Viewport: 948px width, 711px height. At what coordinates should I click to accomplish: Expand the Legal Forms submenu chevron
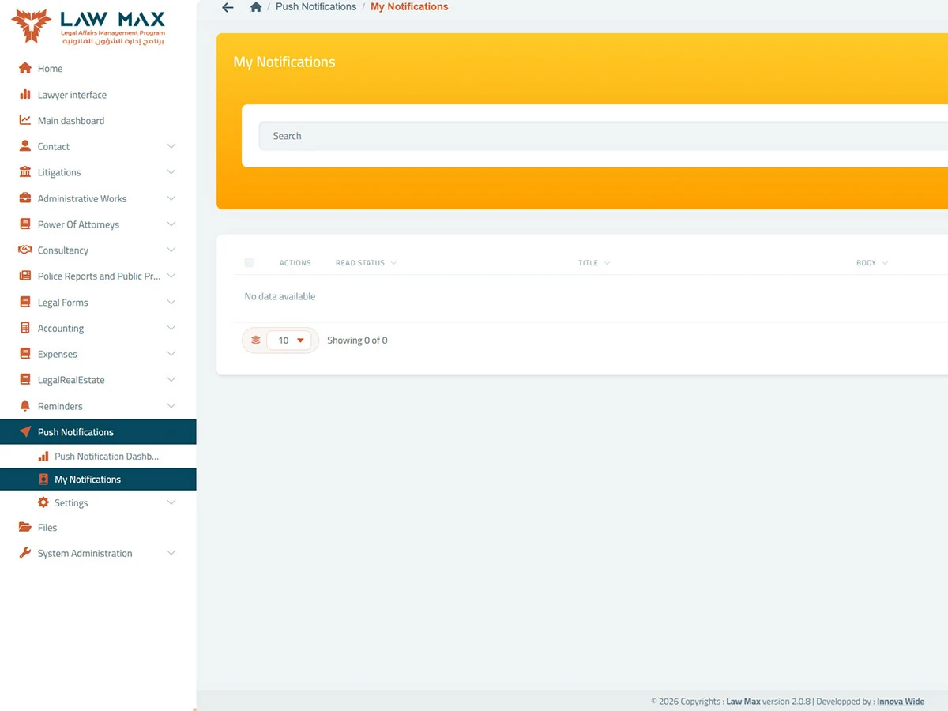click(x=171, y=302)
